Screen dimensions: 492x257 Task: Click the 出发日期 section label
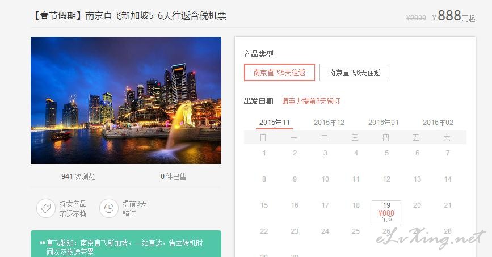(259, 101)
